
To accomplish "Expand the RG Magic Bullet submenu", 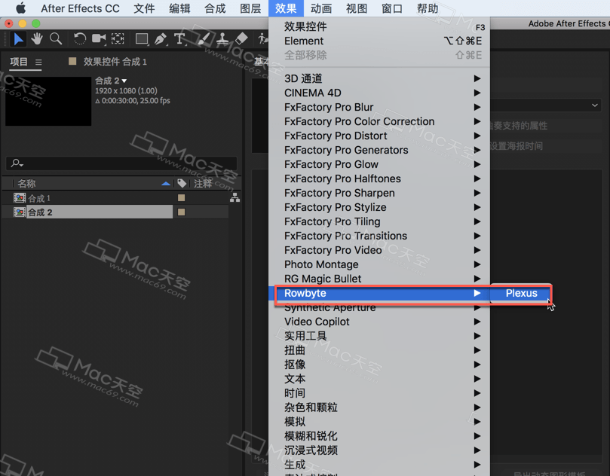I will pyautogui.click(x=379, y=279).
